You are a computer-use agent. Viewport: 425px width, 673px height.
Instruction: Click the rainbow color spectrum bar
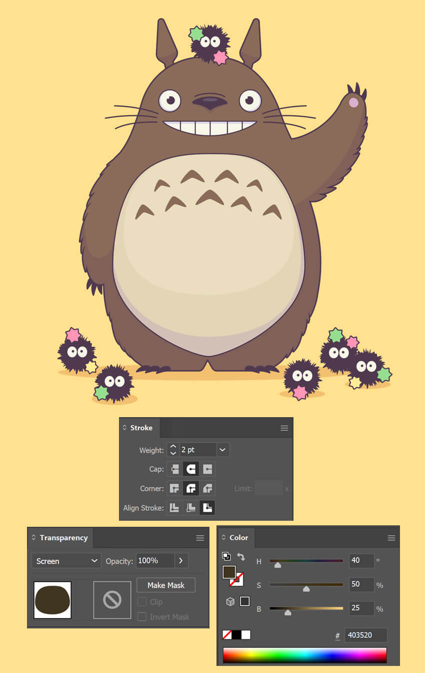304,655
